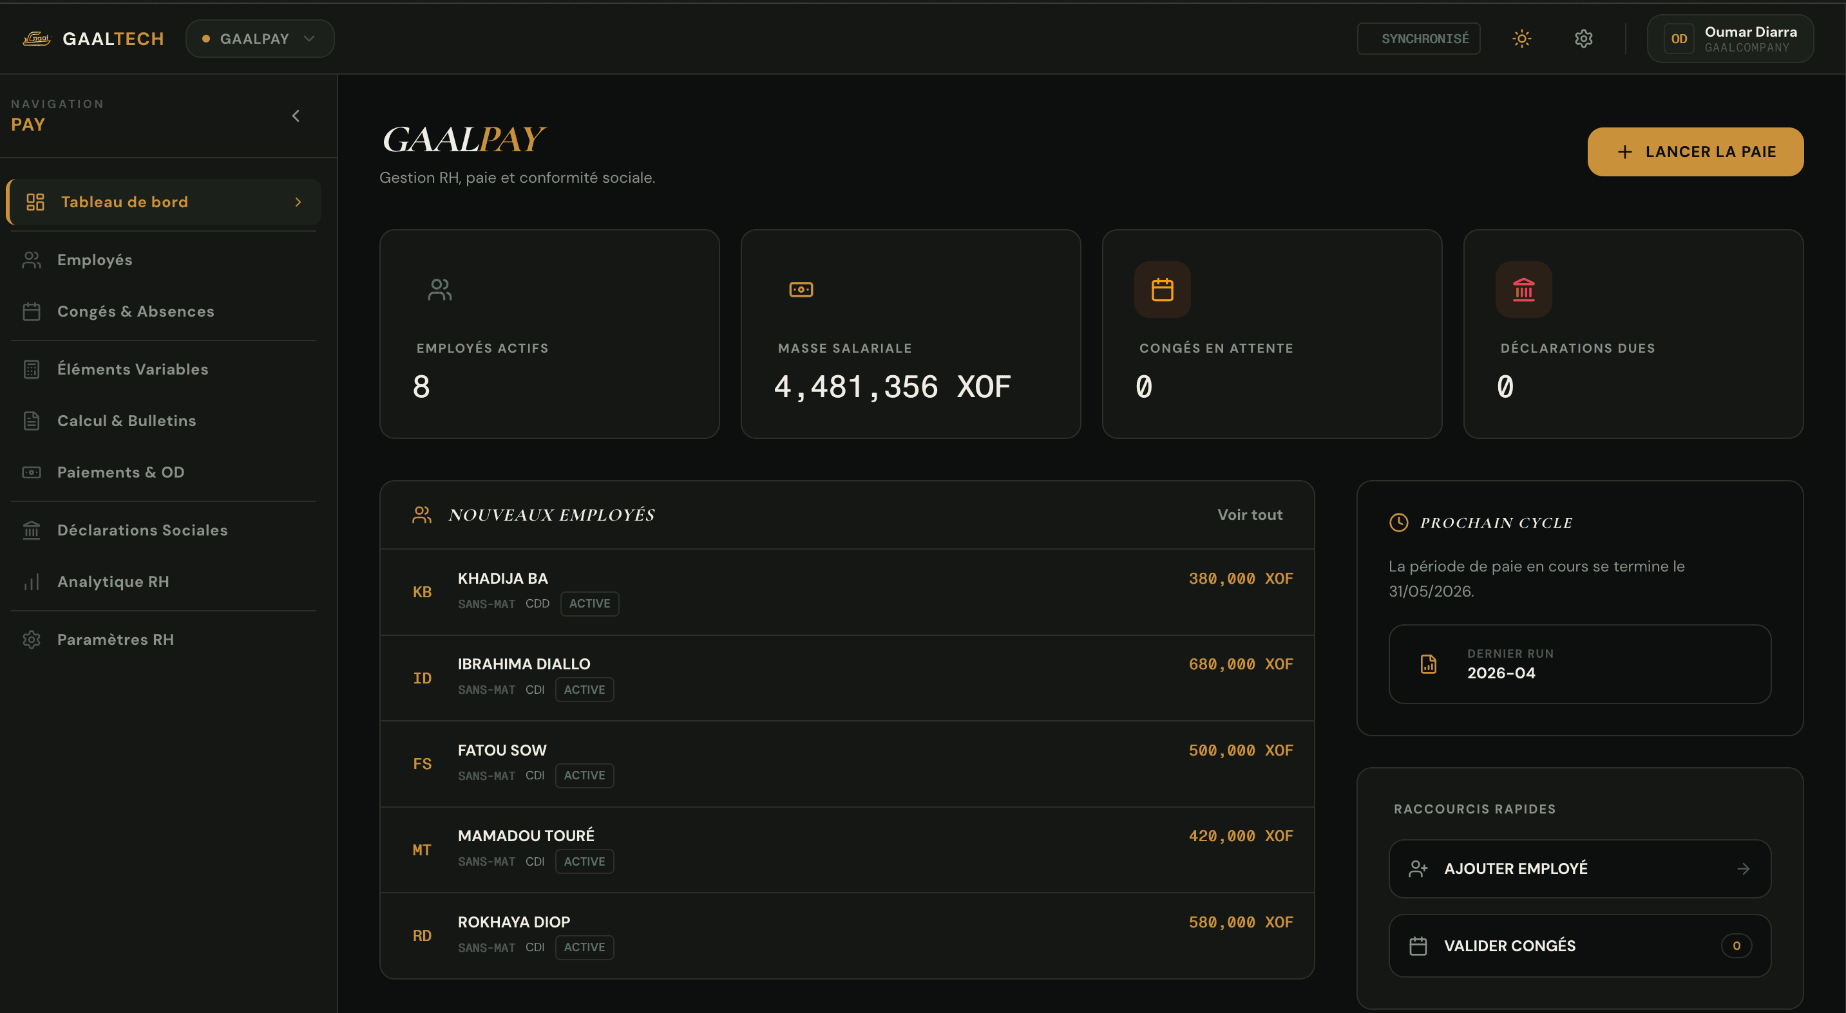Click ACTIVE badge for Khadija Ba
Screen dimensions: 1846x1013
coord(590,604)
